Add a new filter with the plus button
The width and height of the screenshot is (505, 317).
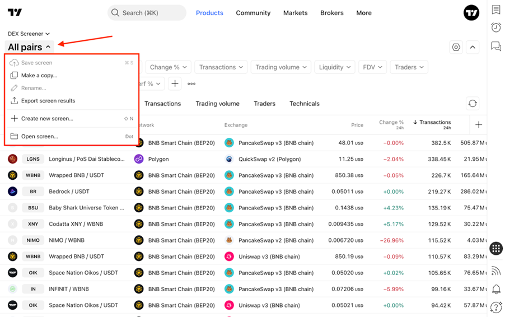[175, 84]
